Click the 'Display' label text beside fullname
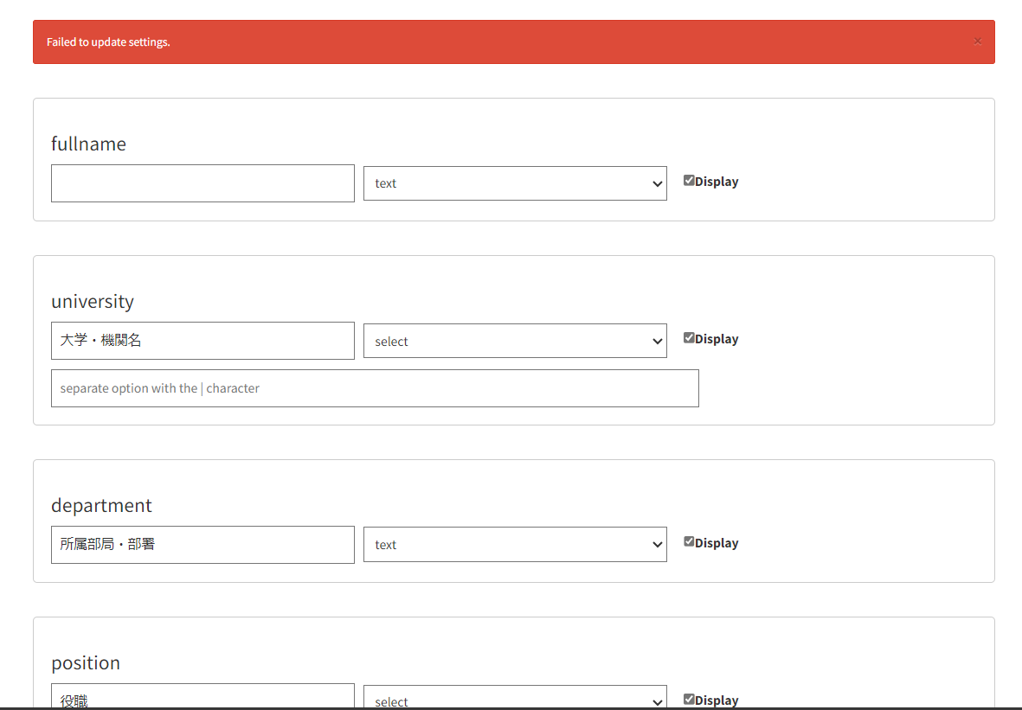Image resolution: width=1022 pixels, height=710 pixels. click(717, 182)
